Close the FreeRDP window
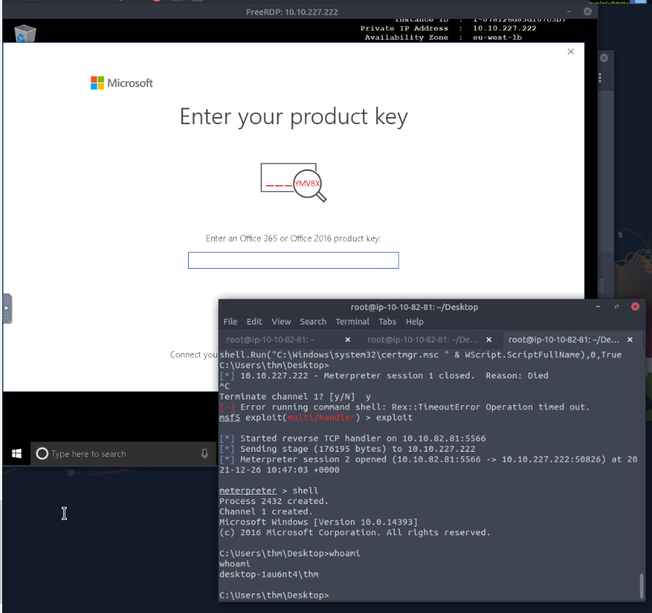Image resolution: width=652 pixels, height=613 pixels. [x=587, y=12]
